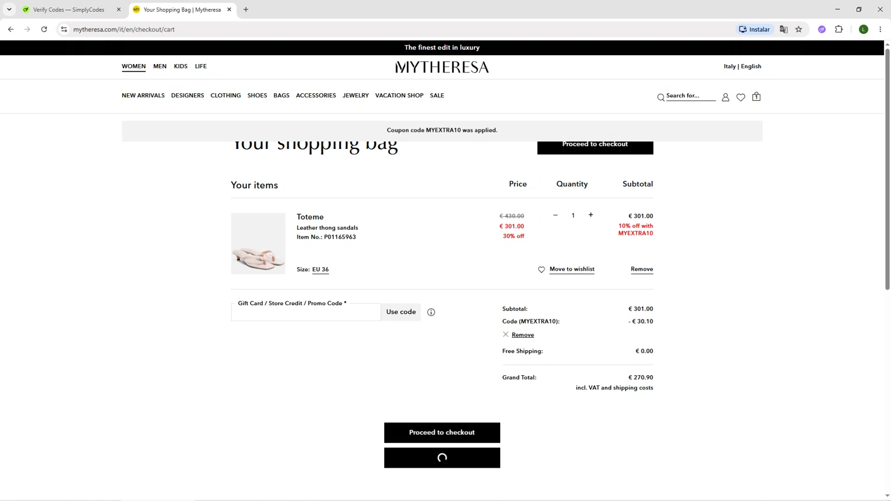
Task: Increase quantity with the plus icon
Action: pos(590,215)
